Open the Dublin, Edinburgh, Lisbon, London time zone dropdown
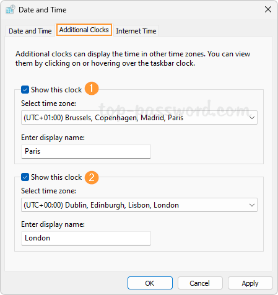The height and width of the screenshot is (295, 278). click(139, 205)
